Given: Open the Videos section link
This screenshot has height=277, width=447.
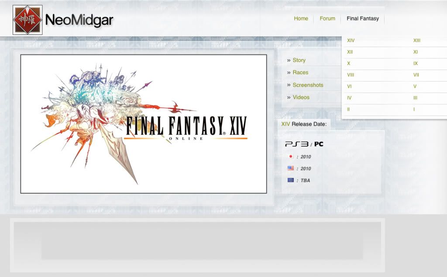Looking at the screenshot, I should 301,97.
